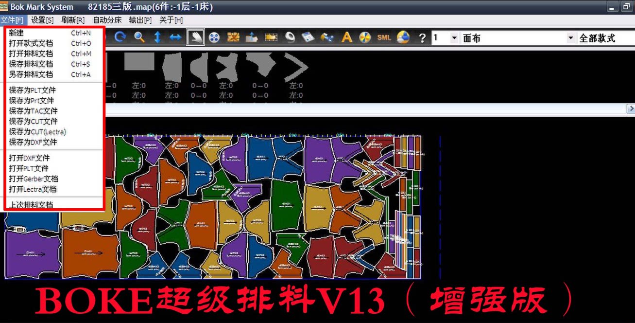This screenshot has height=323, width=635.
Task: Click the piece panel scroll-right arrow
Action: [x=631, y=108]
